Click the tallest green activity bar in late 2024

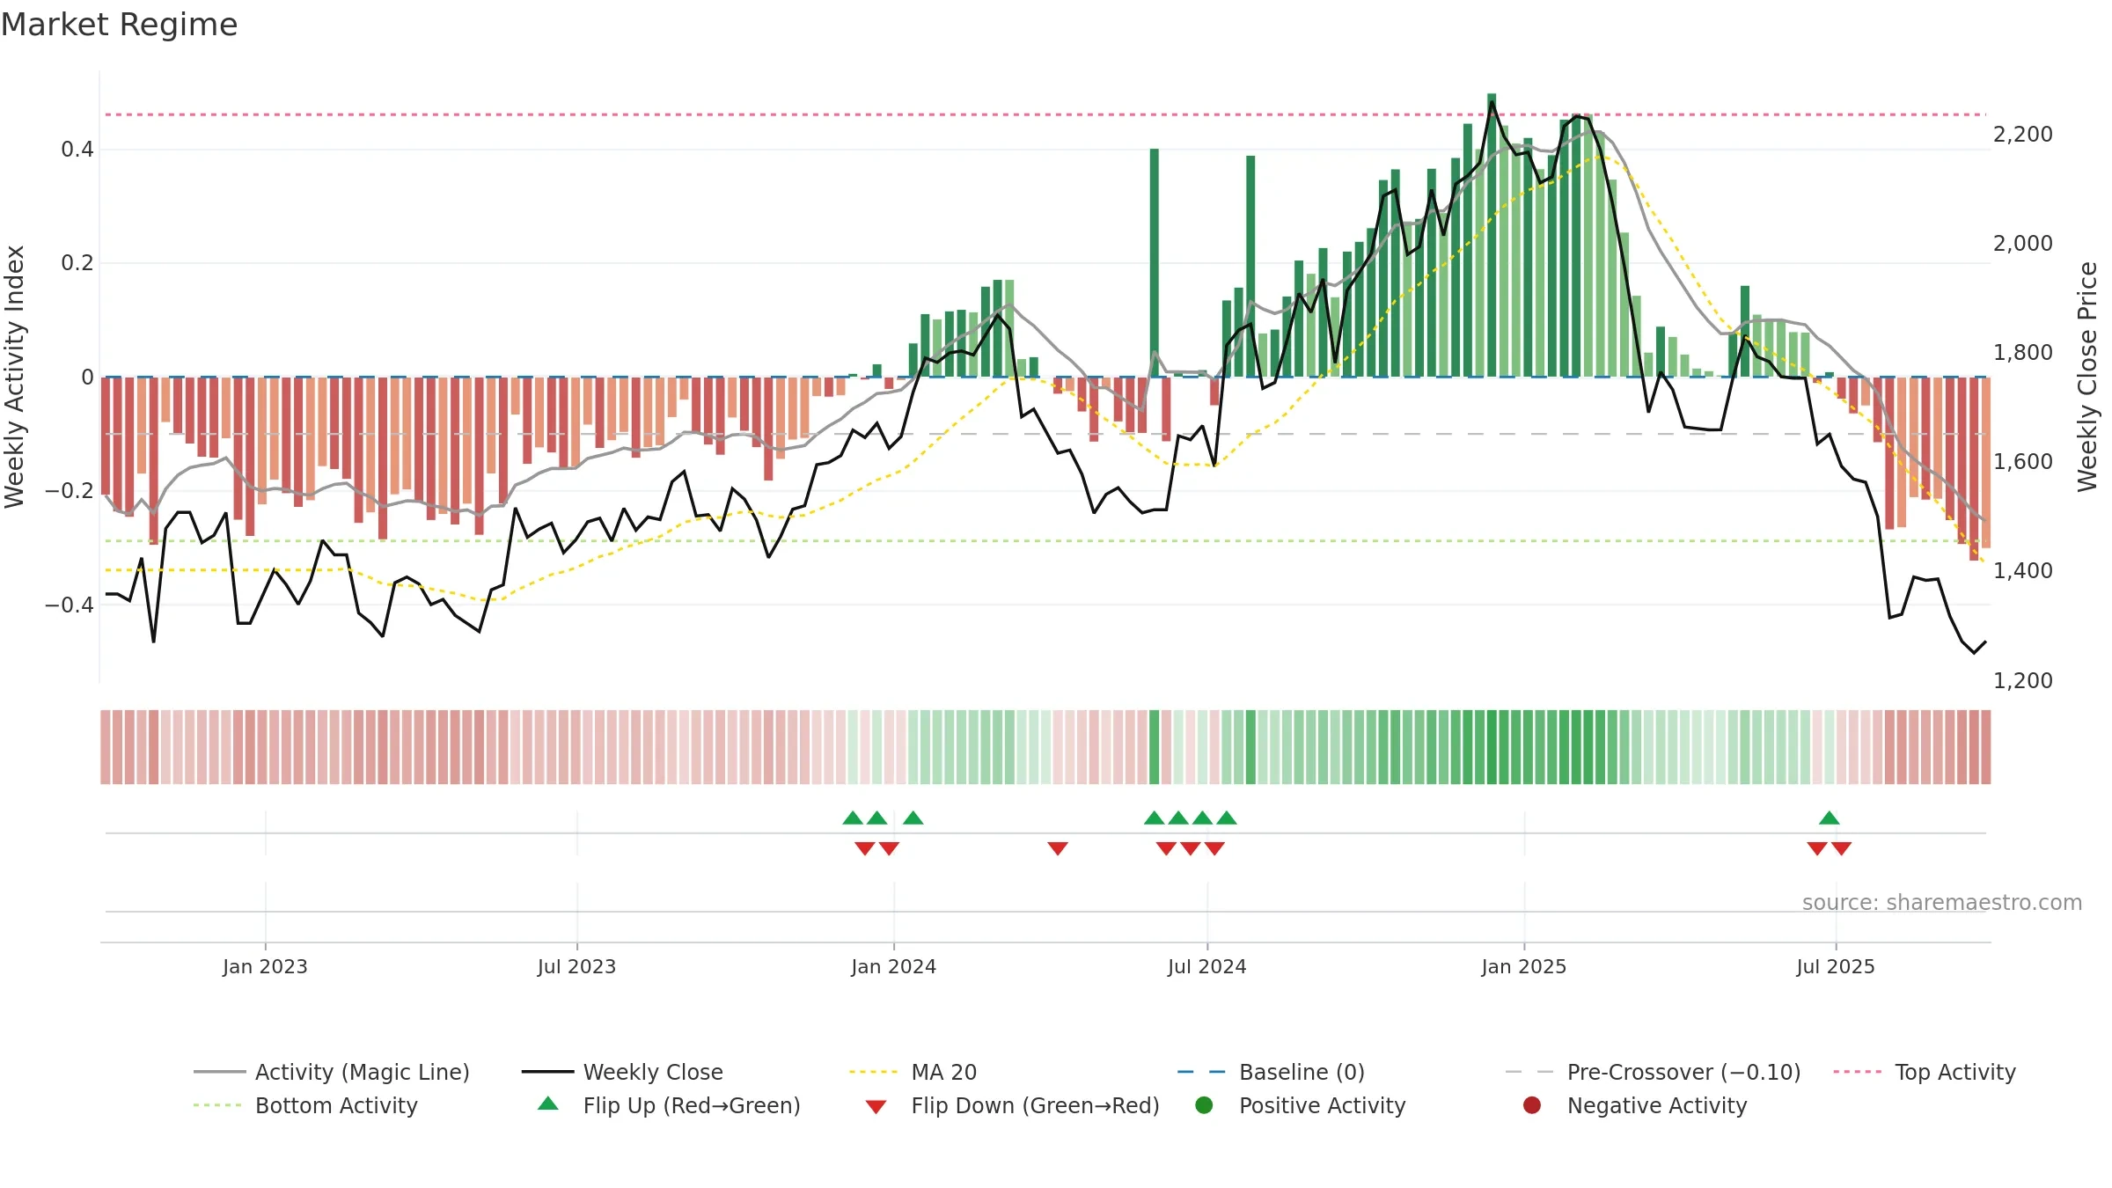[1492, 235]
